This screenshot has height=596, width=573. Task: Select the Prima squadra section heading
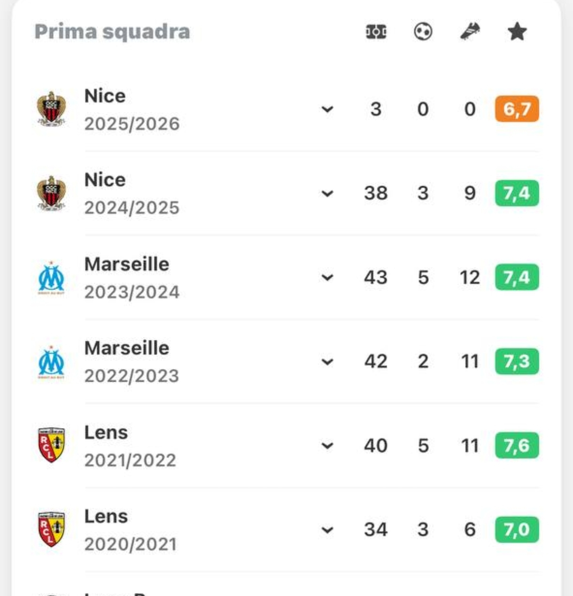click(x=112, y=32)
